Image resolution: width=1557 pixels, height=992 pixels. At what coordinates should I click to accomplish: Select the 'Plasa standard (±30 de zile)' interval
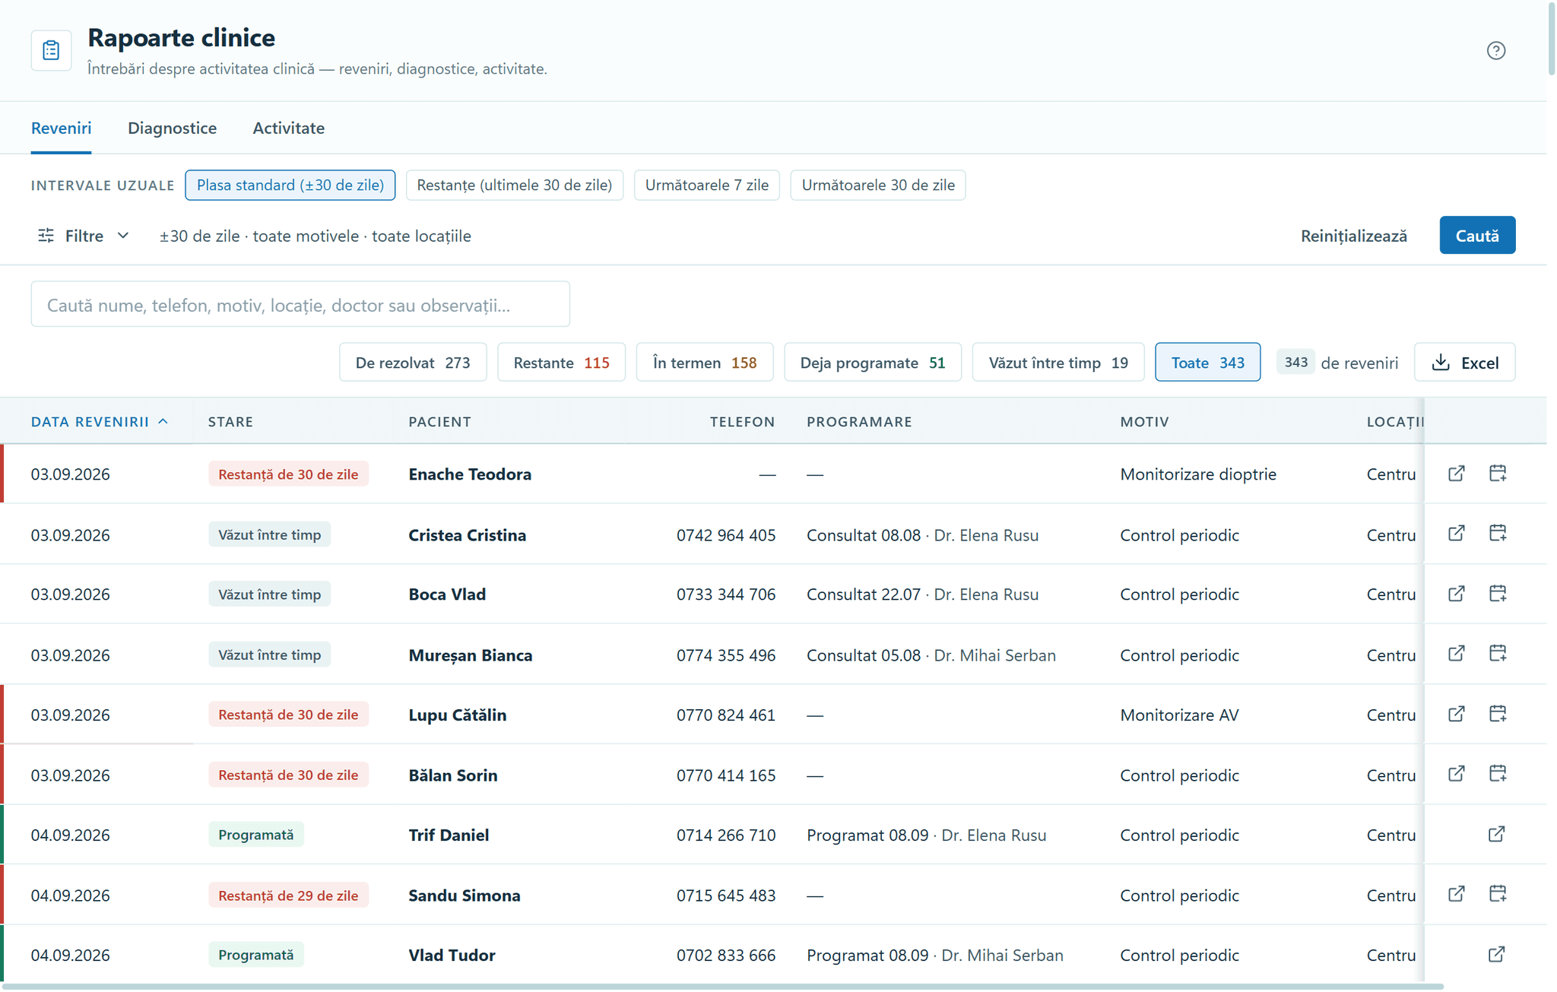[x=290, y=185]
